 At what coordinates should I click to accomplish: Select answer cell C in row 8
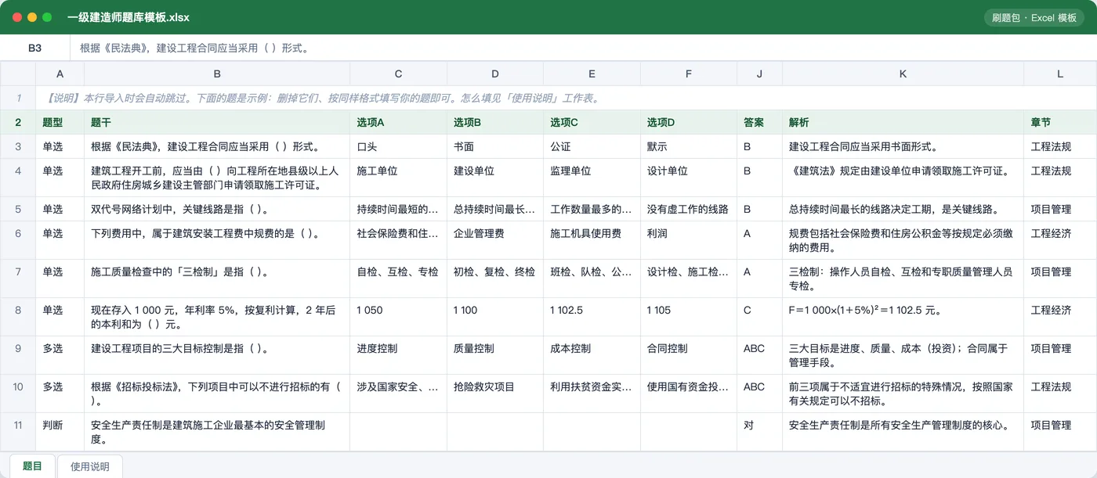[759, 316]
